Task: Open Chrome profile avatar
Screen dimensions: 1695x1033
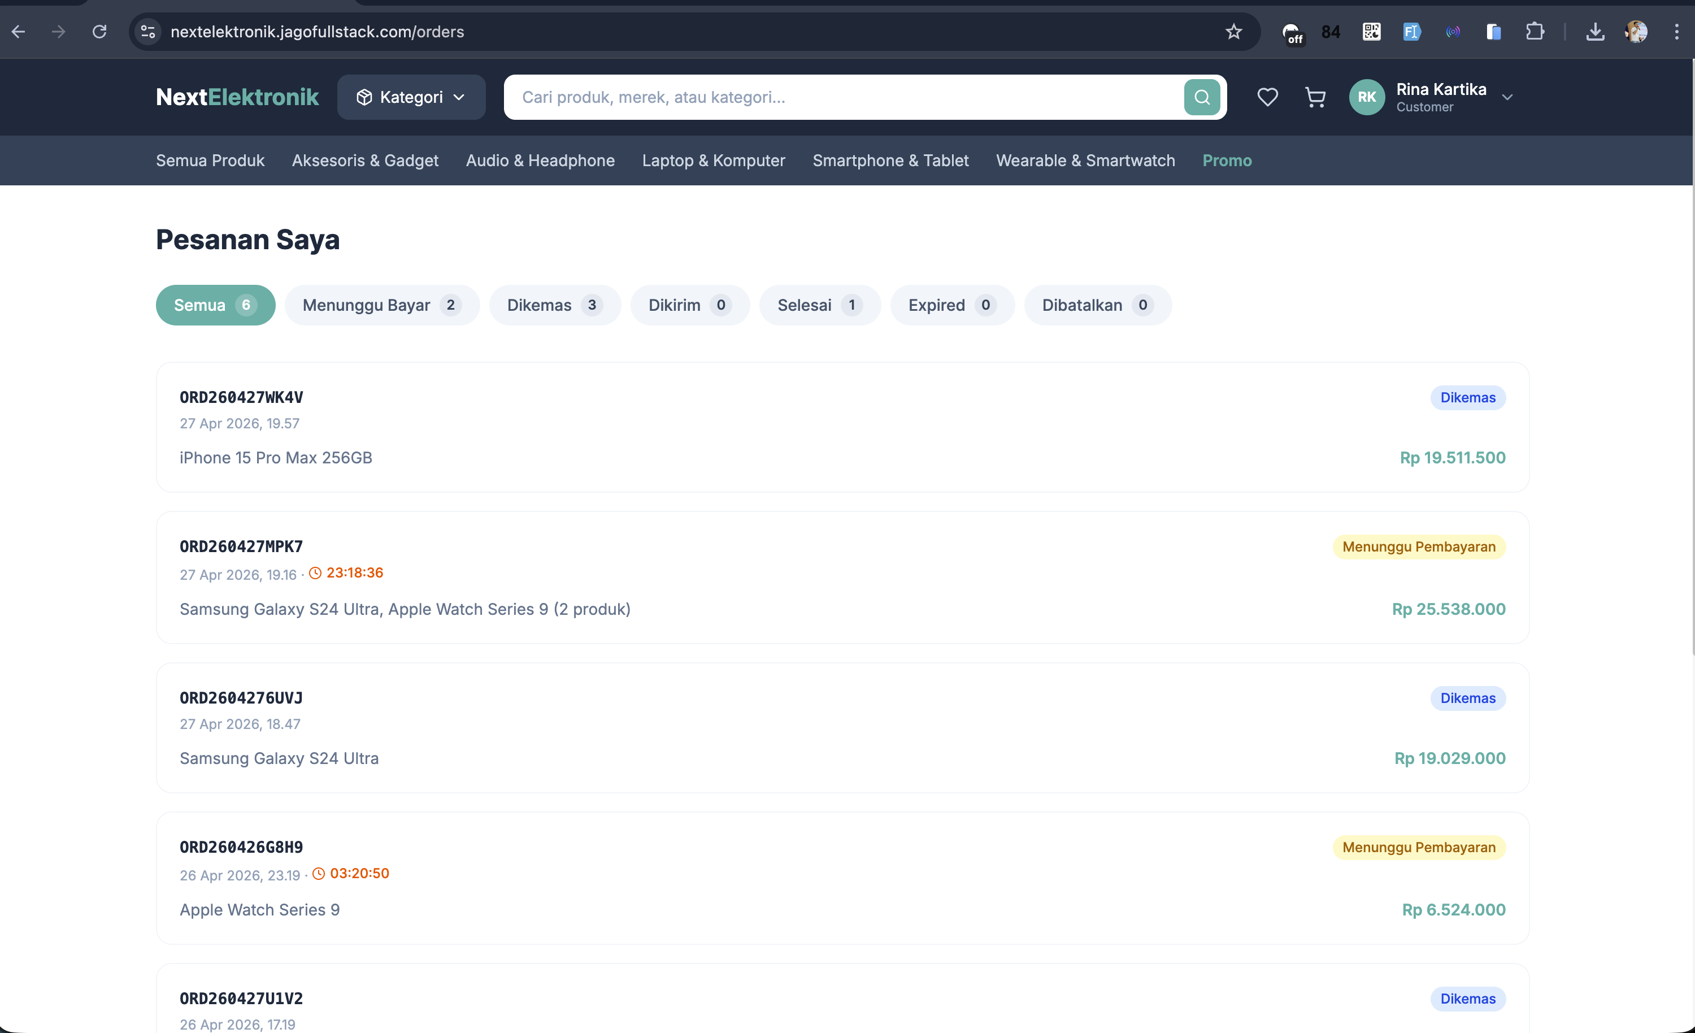Action: pos(1637,32)
